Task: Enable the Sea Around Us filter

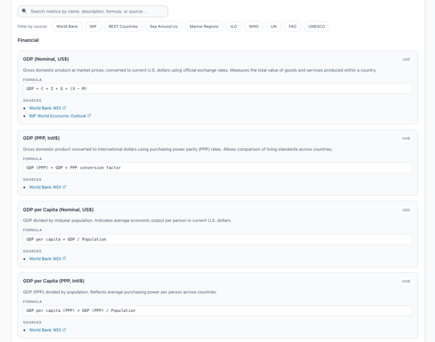Action: tap(164, 26)
